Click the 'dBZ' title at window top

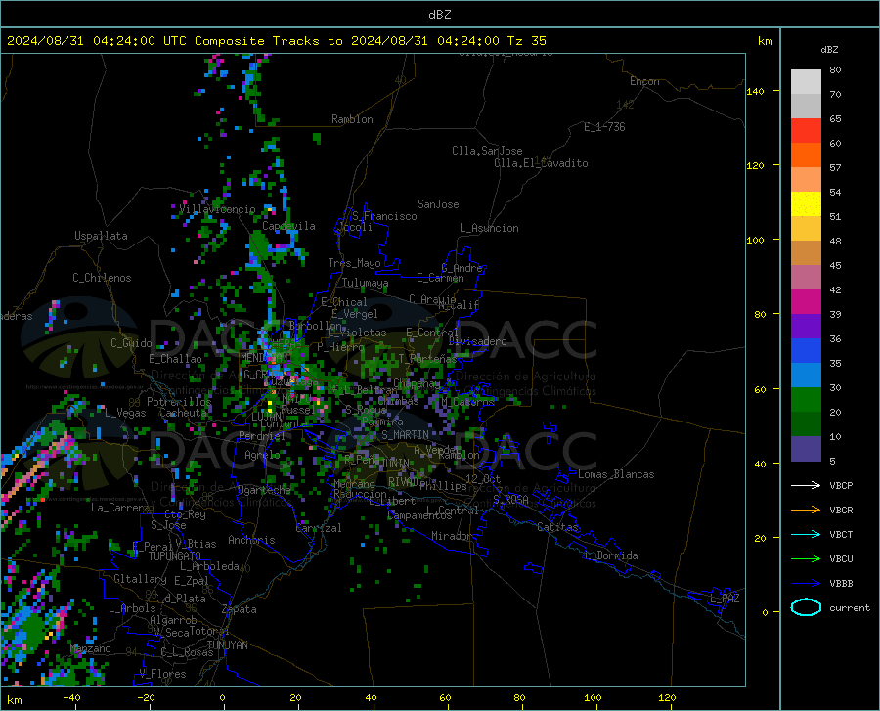pyautogui.click(x=439, y=15)
